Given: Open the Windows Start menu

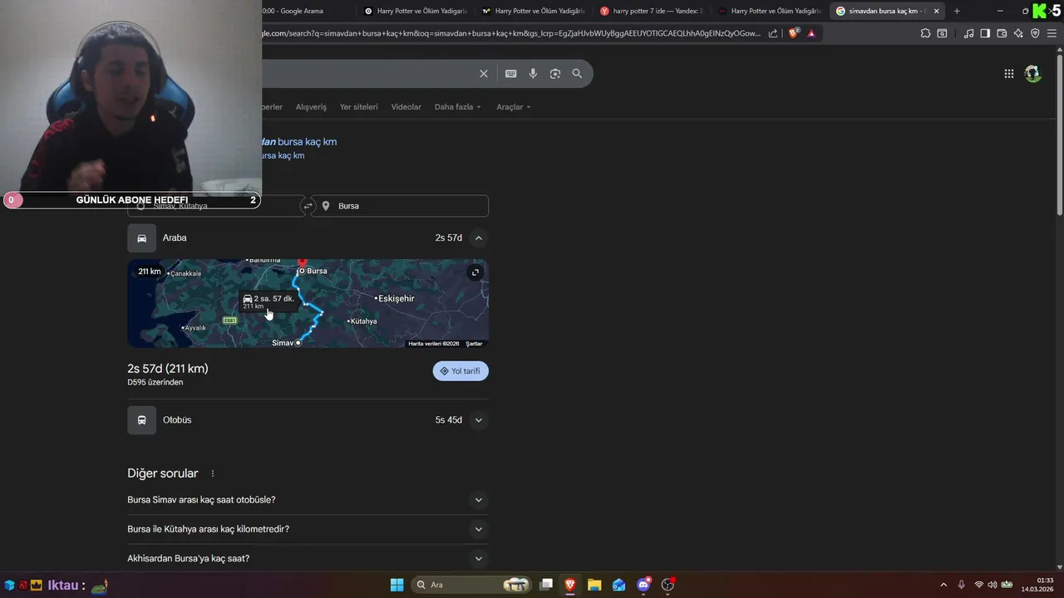Looking at the screenshot, I should [397, 585].
